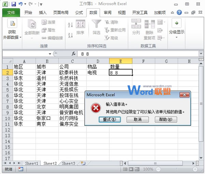Switch to the Page Layout ribbon tab
205x174 pixels.
pos(61,13)
